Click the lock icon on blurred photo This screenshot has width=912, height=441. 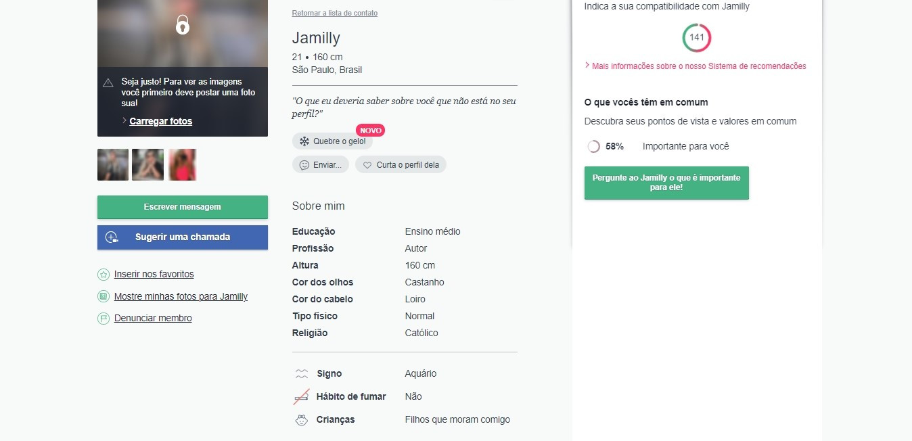pos(183,25)
